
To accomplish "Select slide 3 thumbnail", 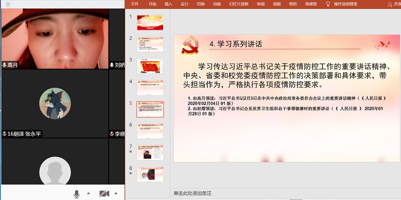I will click(x=150, y=66).
